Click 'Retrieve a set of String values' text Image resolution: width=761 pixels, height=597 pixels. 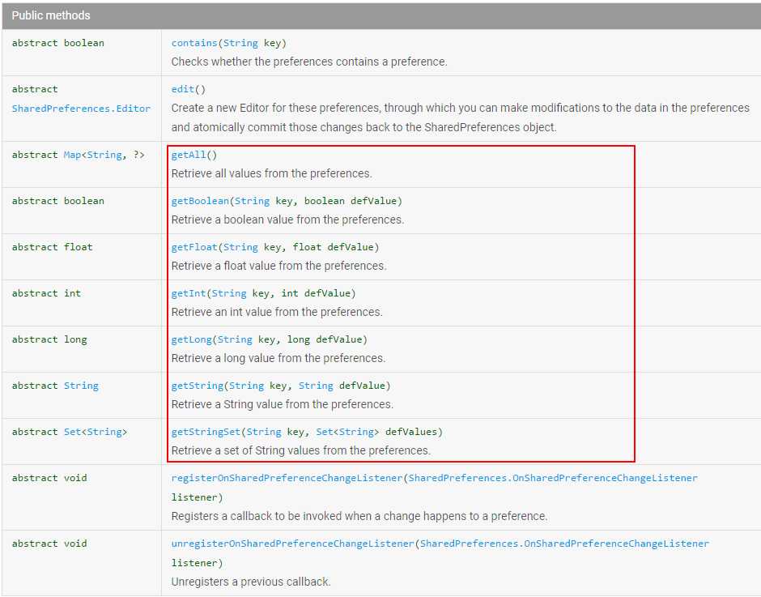point(244,450)
